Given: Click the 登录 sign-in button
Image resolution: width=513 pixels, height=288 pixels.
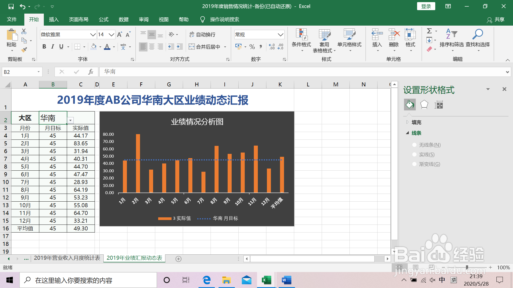Looking at the screenshot, I should (x=426, y=6).
